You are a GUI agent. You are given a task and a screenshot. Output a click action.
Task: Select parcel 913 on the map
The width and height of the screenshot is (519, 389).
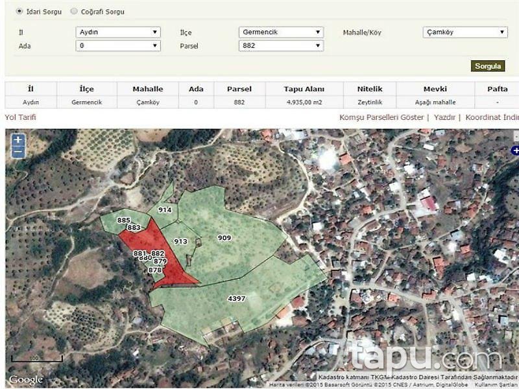[181, 241]
